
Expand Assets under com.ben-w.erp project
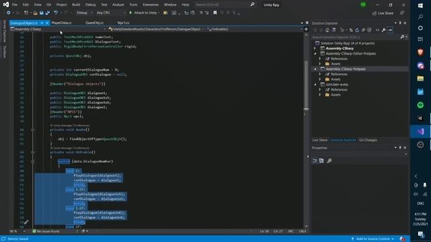tap(320, 95)
